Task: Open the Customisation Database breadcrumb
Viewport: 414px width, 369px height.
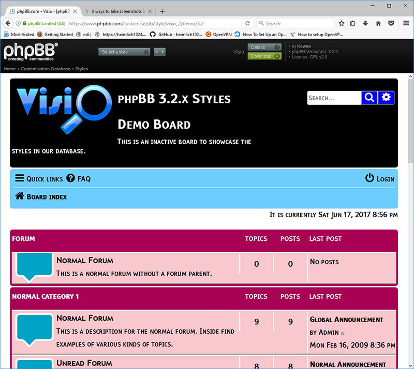Action: click(46, 69)
